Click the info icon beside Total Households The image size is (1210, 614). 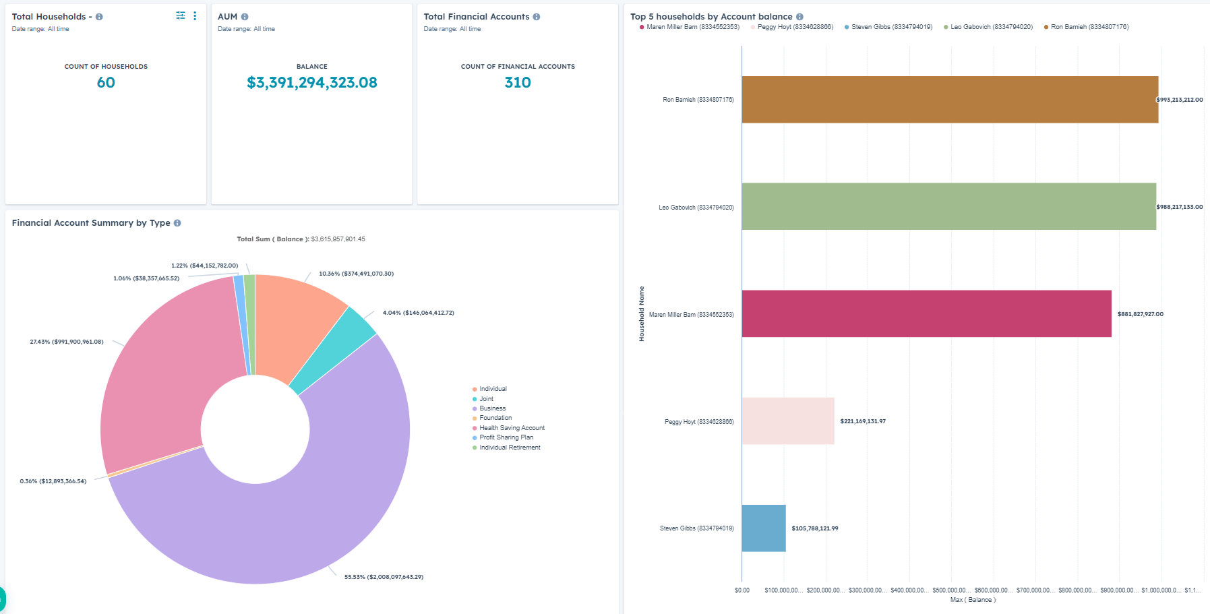[99, 16]
